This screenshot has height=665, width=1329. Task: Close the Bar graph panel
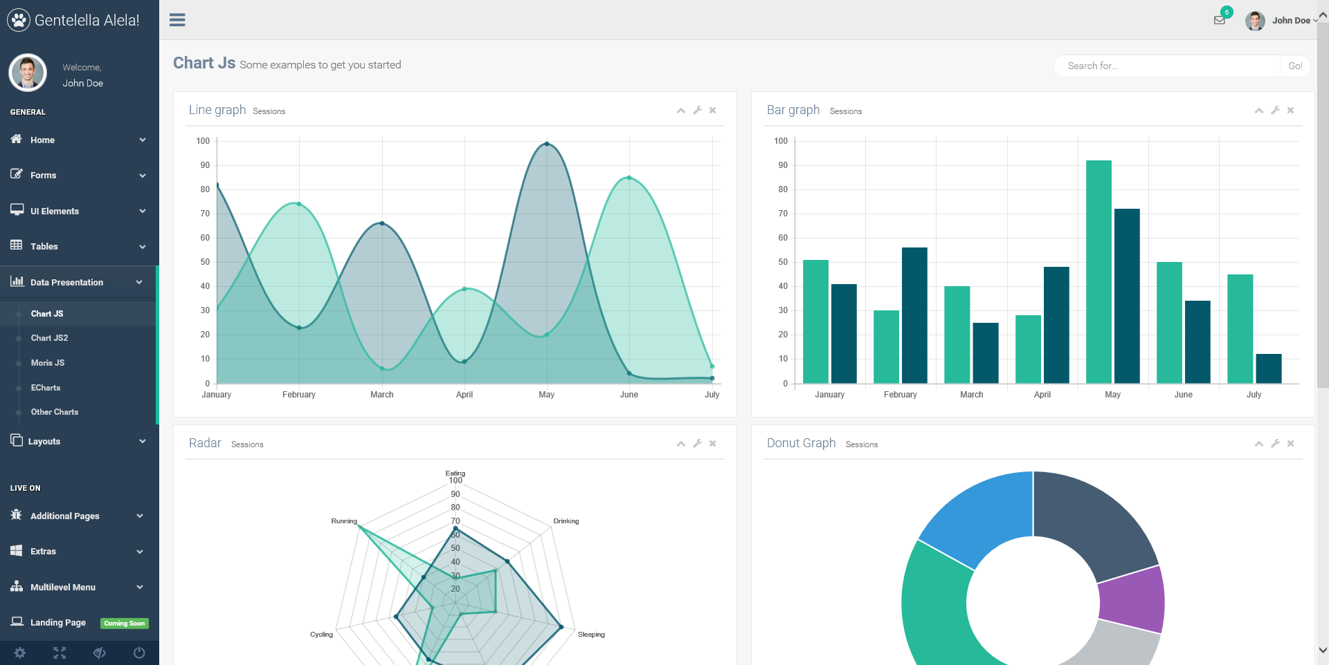click(x=1290, y=111)
